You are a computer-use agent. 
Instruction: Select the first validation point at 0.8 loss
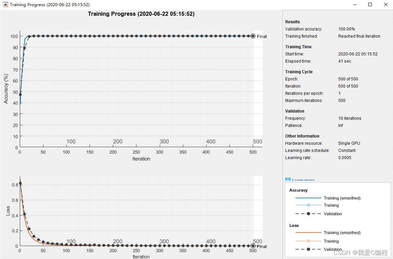point(20,183)
